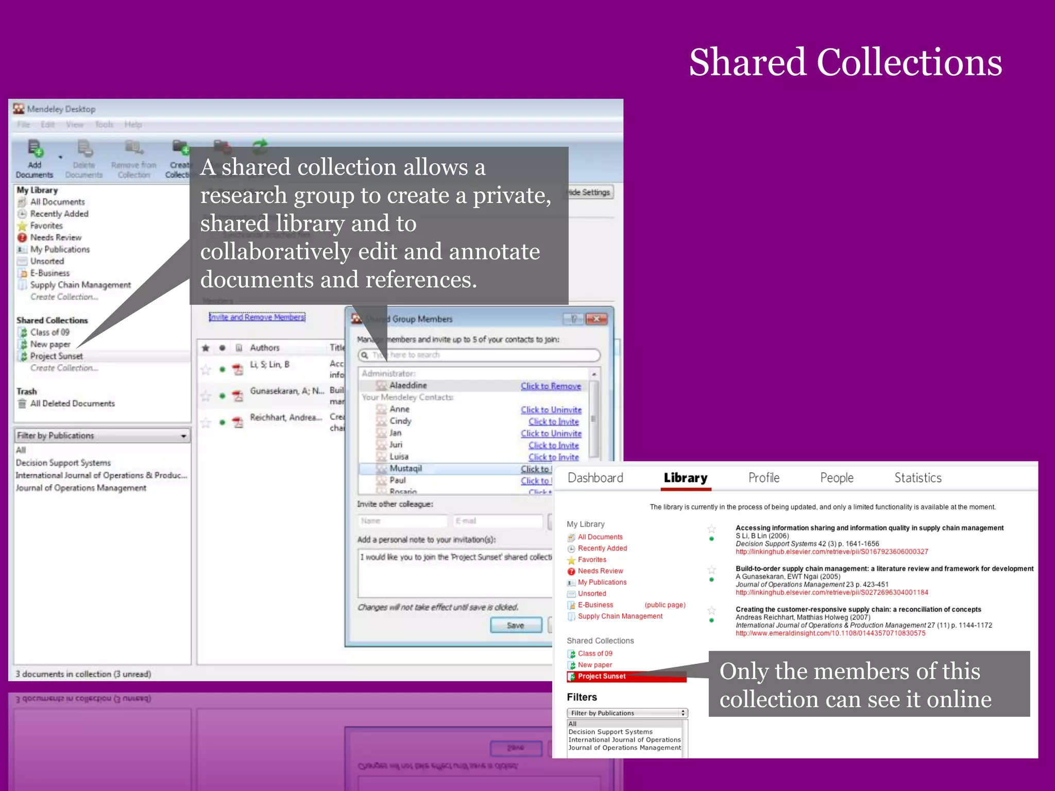Switch to the People tab on website
This screenshot has width=1055, height=791.
coord(837,478)
